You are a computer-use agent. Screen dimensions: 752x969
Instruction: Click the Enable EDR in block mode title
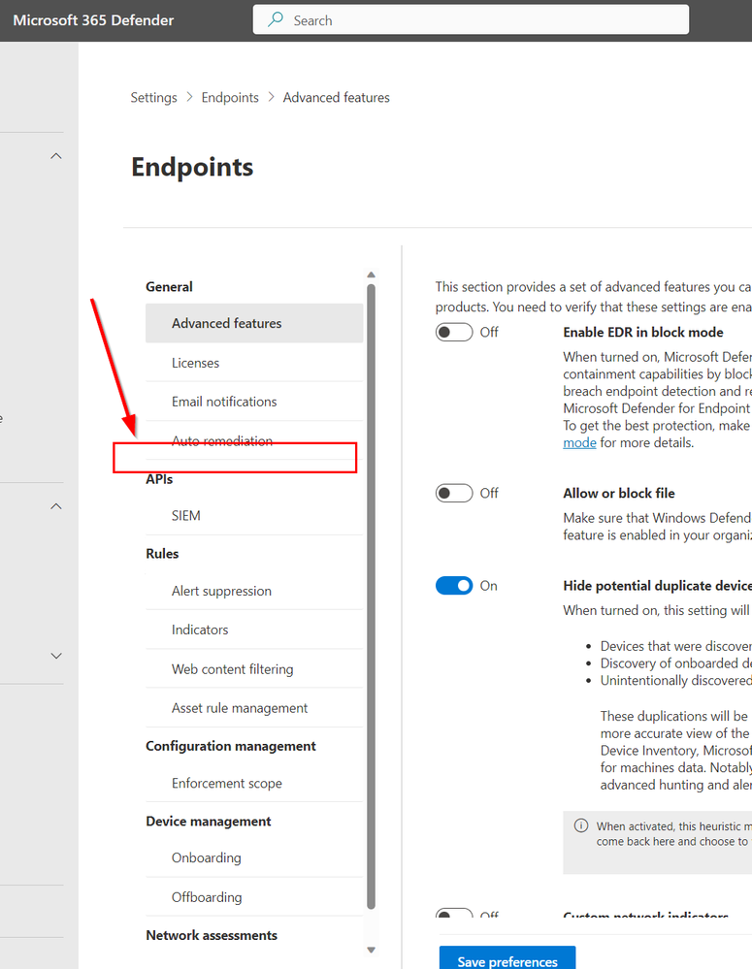click(643, 333)
